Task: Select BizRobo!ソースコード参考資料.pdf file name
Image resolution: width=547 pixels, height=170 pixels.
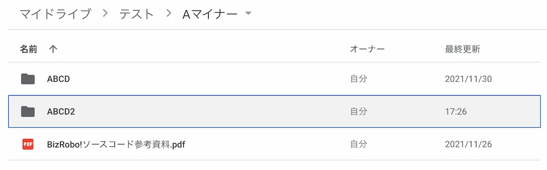Action: [116, 144]
